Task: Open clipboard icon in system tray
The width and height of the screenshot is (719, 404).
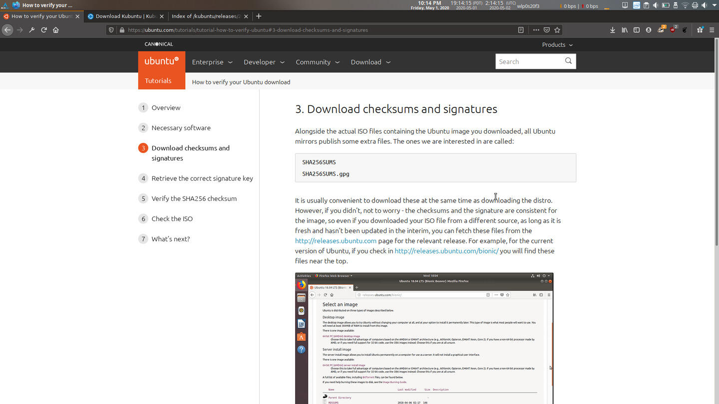Action: (647, 5)
